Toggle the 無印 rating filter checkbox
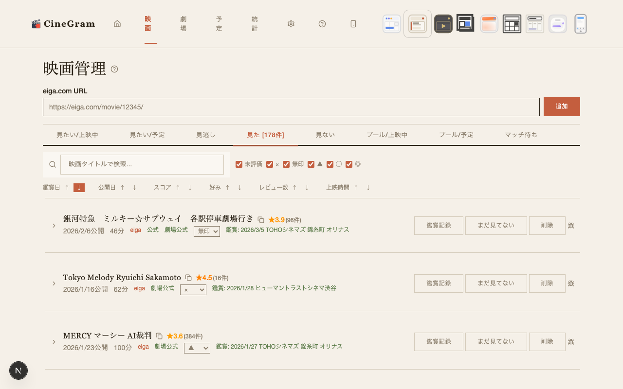623x389 pixels. point(286,164)
